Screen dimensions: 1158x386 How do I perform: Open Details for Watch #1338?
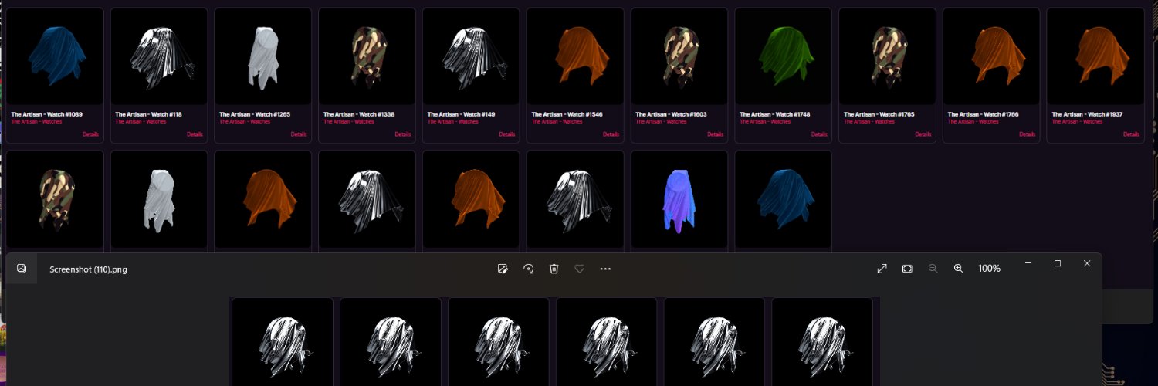click(403, 134)
